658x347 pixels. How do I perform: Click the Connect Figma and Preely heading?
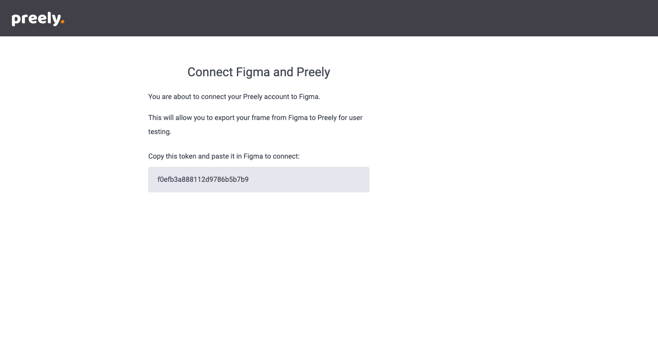(259, 72)
